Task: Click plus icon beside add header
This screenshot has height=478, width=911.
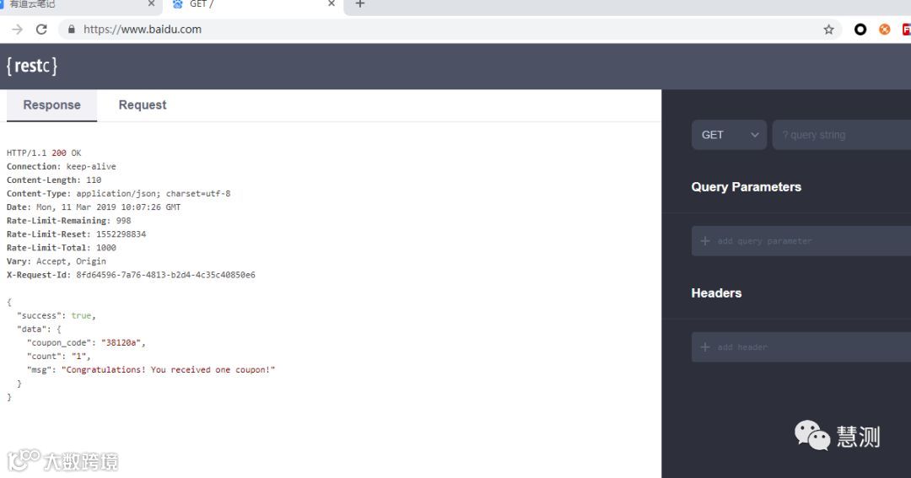Action: [704, 347]
